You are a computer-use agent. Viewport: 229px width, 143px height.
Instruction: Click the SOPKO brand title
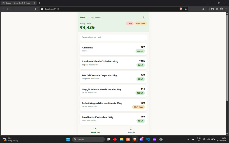84,18
